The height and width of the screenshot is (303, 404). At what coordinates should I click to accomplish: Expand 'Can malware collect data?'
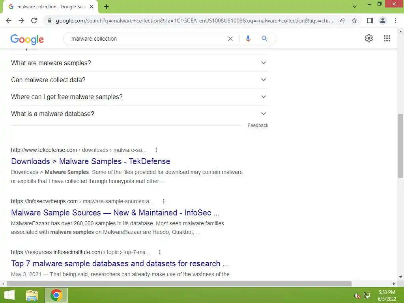[x=140, y=80]
